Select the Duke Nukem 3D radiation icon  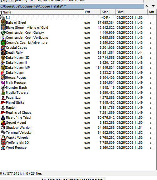[3, 57]
